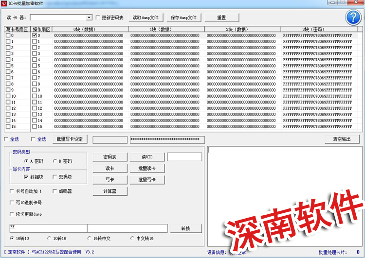
Task: Click the 深南软件 status bar label
Action: pos(17,252)
